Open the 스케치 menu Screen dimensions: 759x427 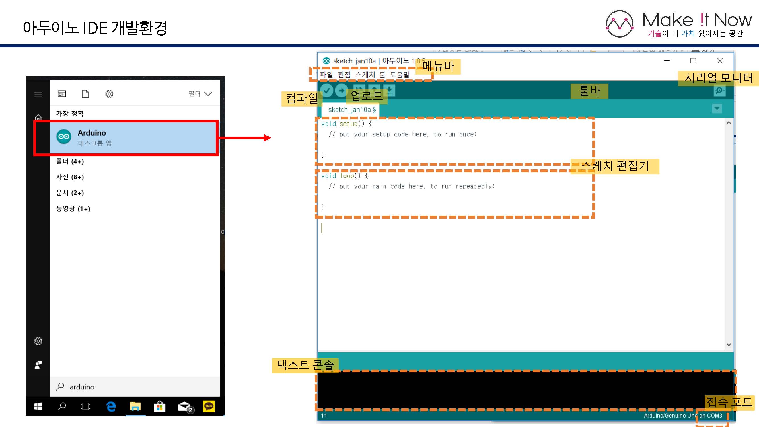[x=365, y=75]
